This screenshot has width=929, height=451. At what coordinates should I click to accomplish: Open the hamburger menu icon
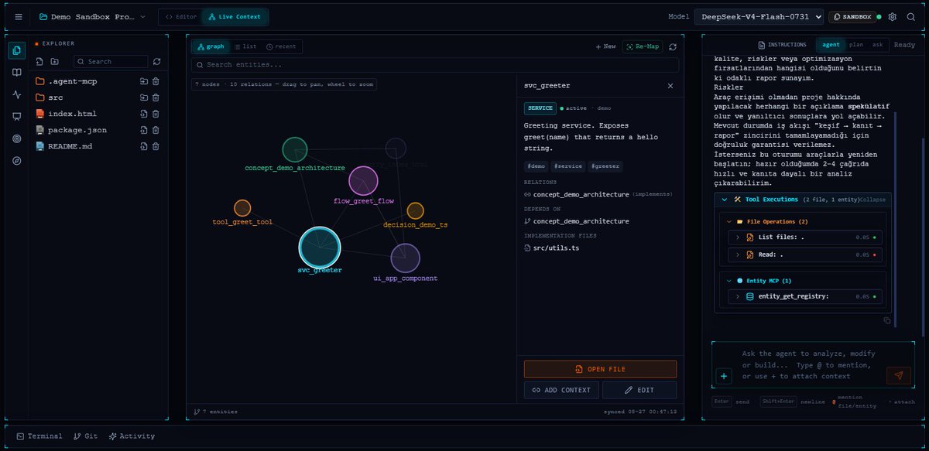(19, 16)
